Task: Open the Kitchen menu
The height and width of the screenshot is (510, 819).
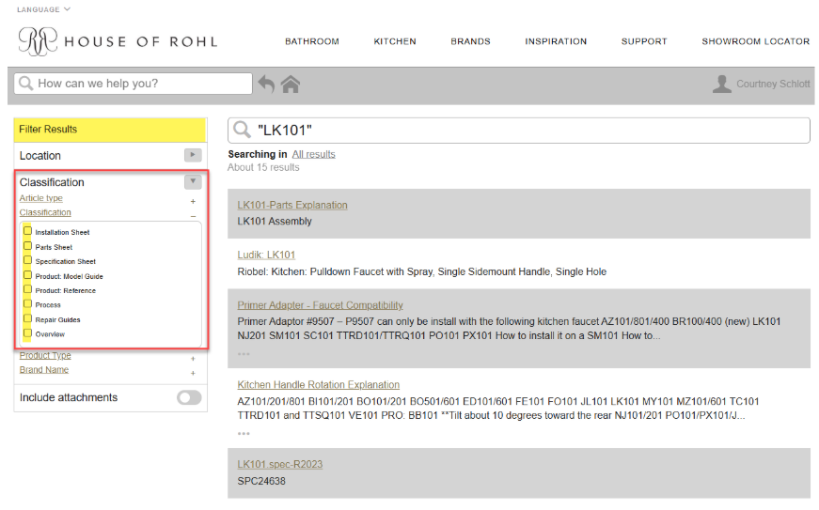Action: pos(395,41)
